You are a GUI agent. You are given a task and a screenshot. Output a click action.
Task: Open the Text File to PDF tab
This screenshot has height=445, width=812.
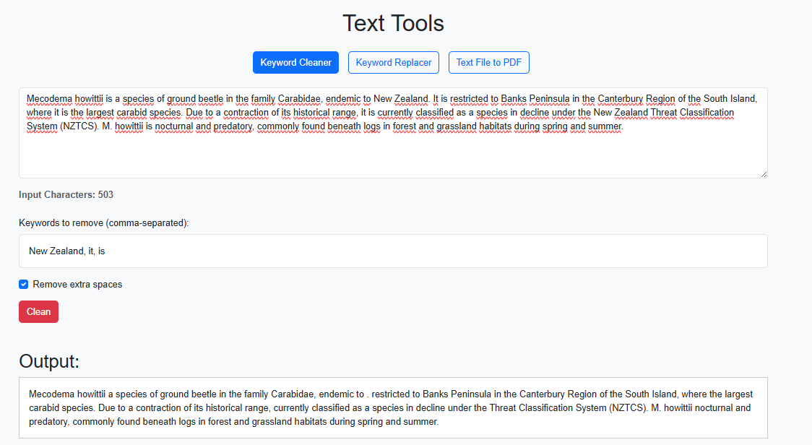point(489,63)
